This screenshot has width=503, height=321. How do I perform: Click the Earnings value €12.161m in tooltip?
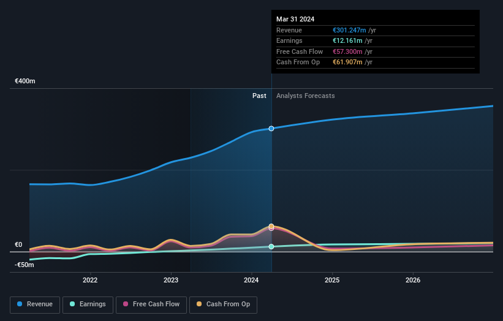347,40
